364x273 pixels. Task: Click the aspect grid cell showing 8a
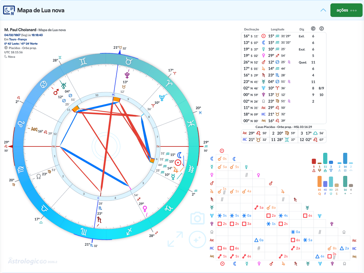pyautogui.click(x=271, y=208)
